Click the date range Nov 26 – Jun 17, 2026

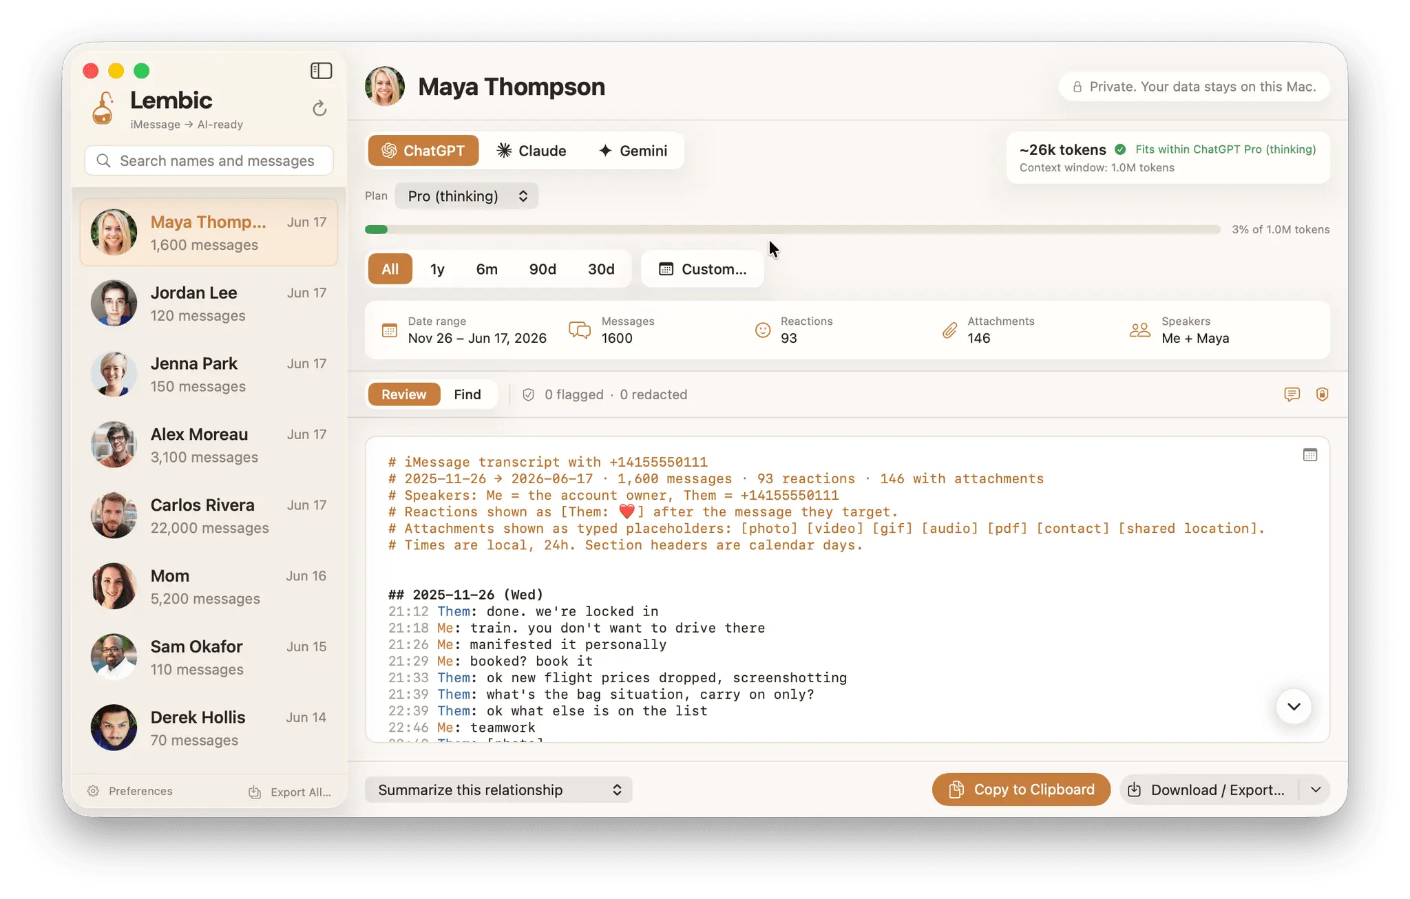coord(477,338)
